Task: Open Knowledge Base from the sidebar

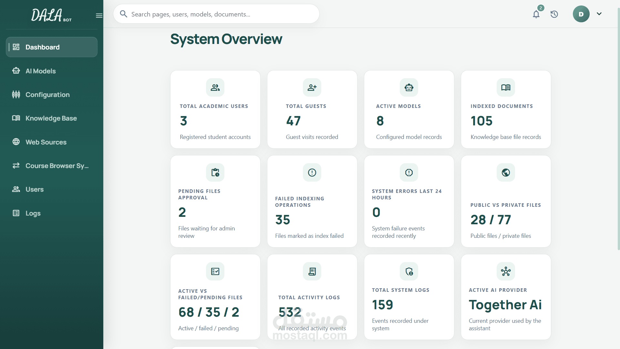Action: click(x=52, y=118)
